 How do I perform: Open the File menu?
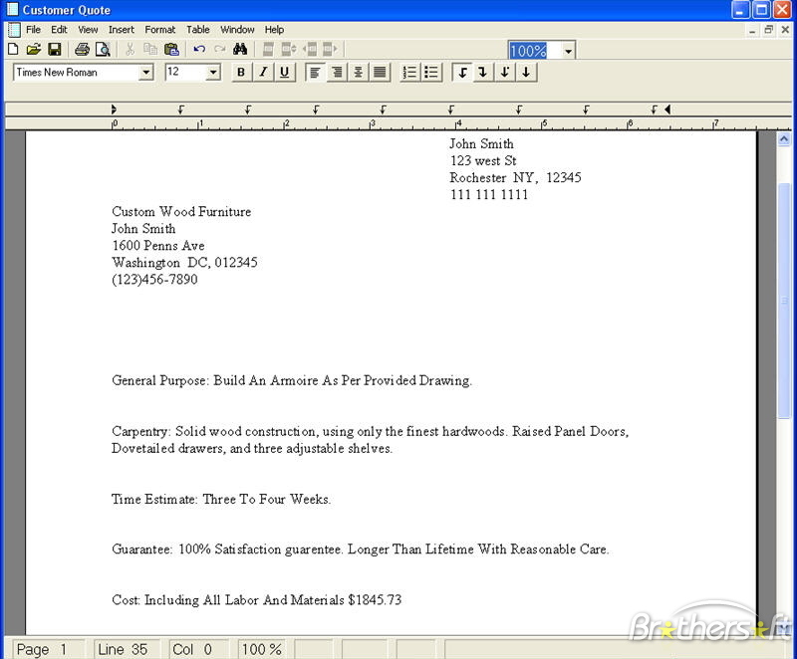click(x=33, y=30)
